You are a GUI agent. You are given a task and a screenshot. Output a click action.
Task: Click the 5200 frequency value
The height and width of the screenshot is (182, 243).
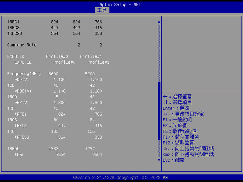pos(90,74)
